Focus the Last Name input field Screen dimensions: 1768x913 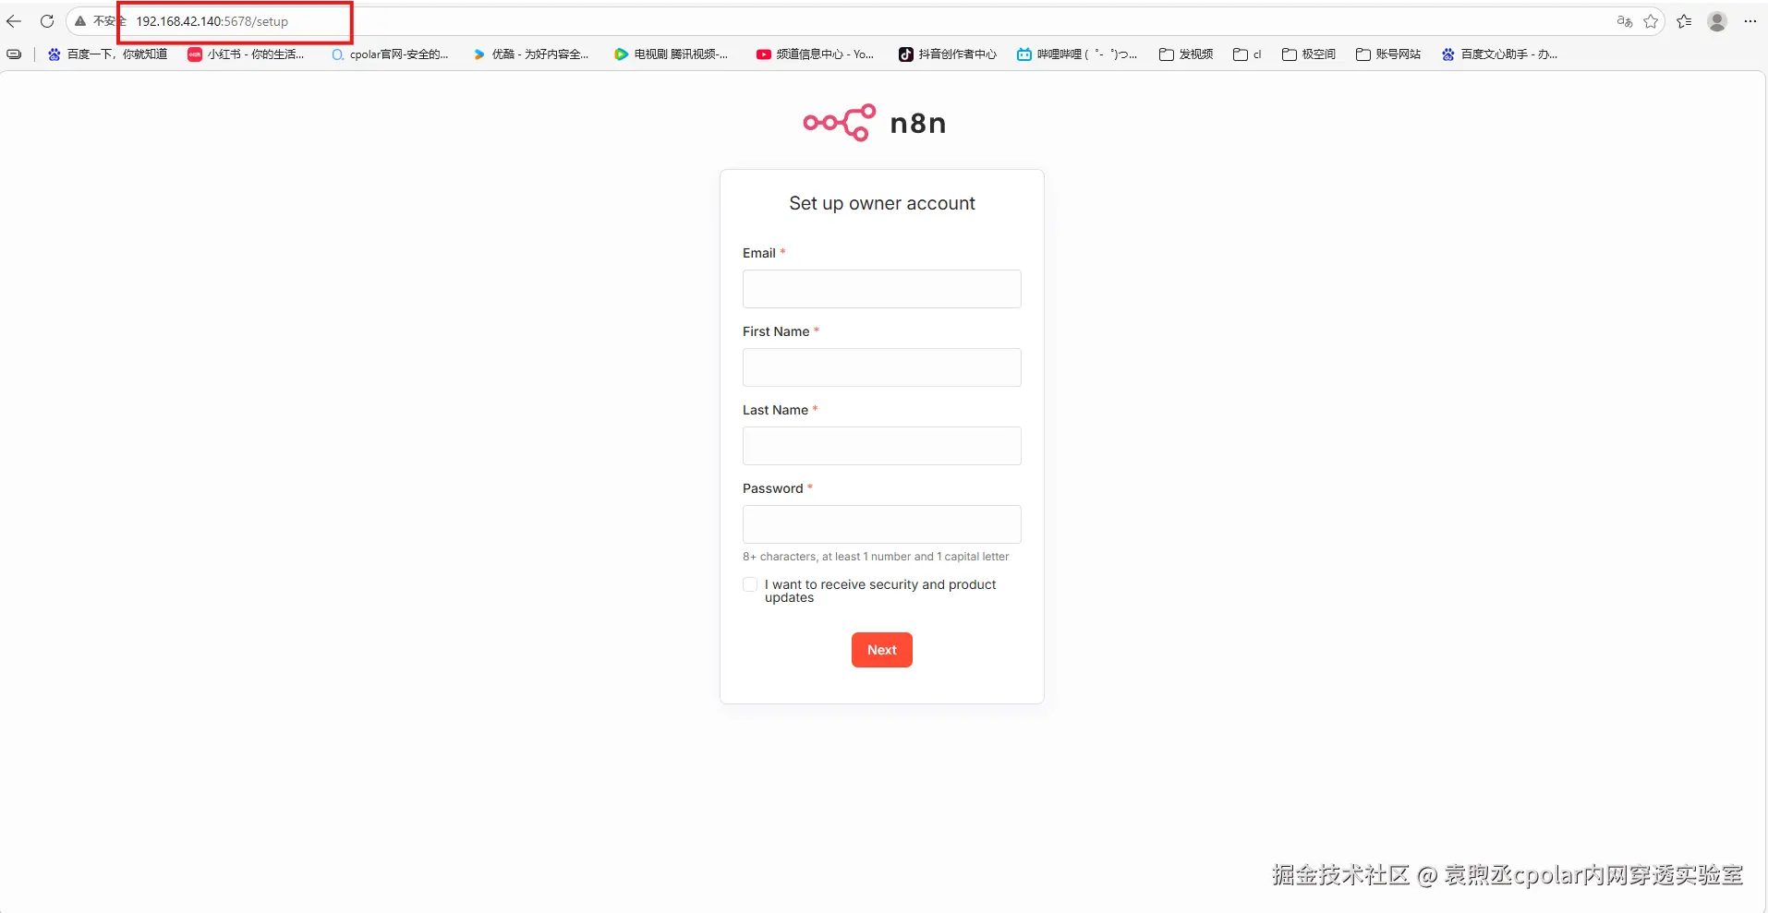pos(882,446)
